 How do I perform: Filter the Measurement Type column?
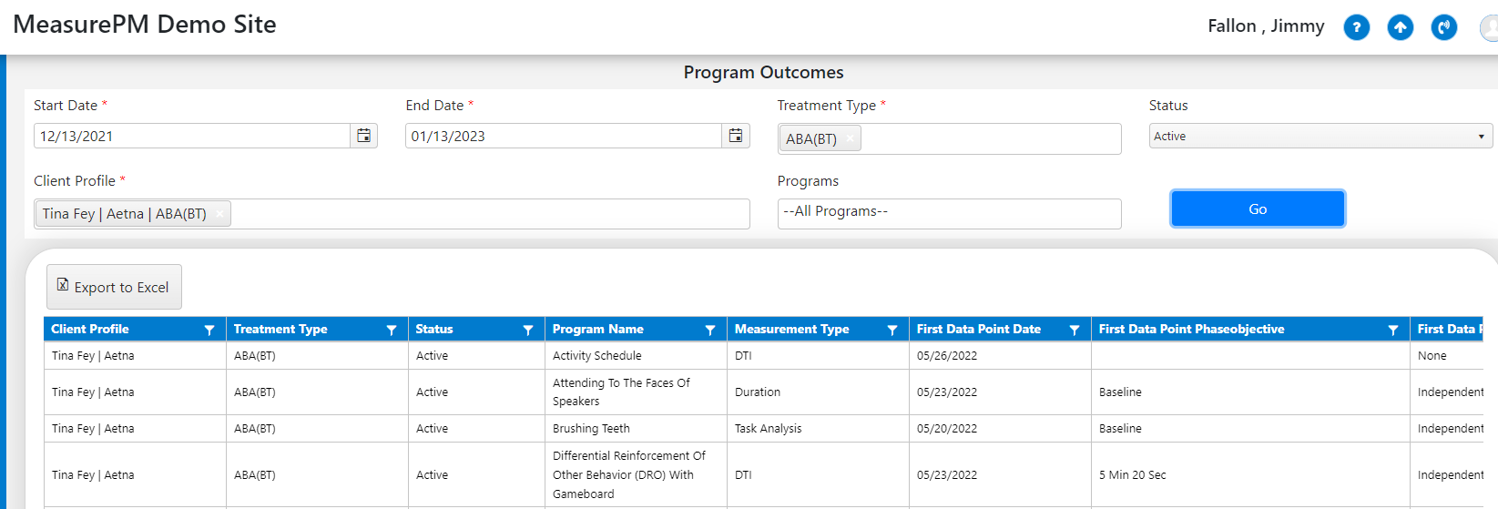[892, 330]
